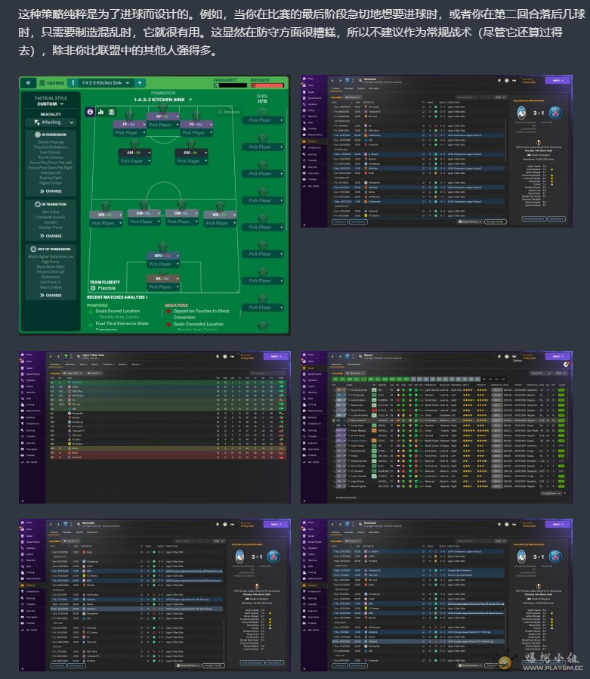Click green positive icon beside Goals Scored Location
Screen dimensions: 590x679
coord(91,312)
